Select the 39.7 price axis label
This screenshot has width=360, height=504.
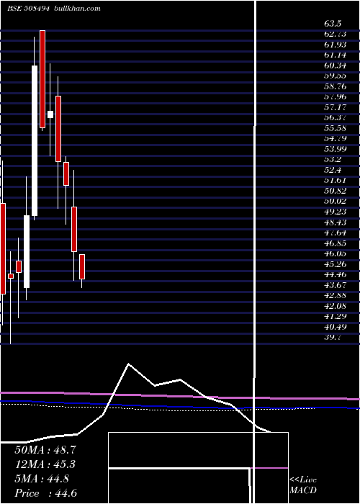coord(333,337)
